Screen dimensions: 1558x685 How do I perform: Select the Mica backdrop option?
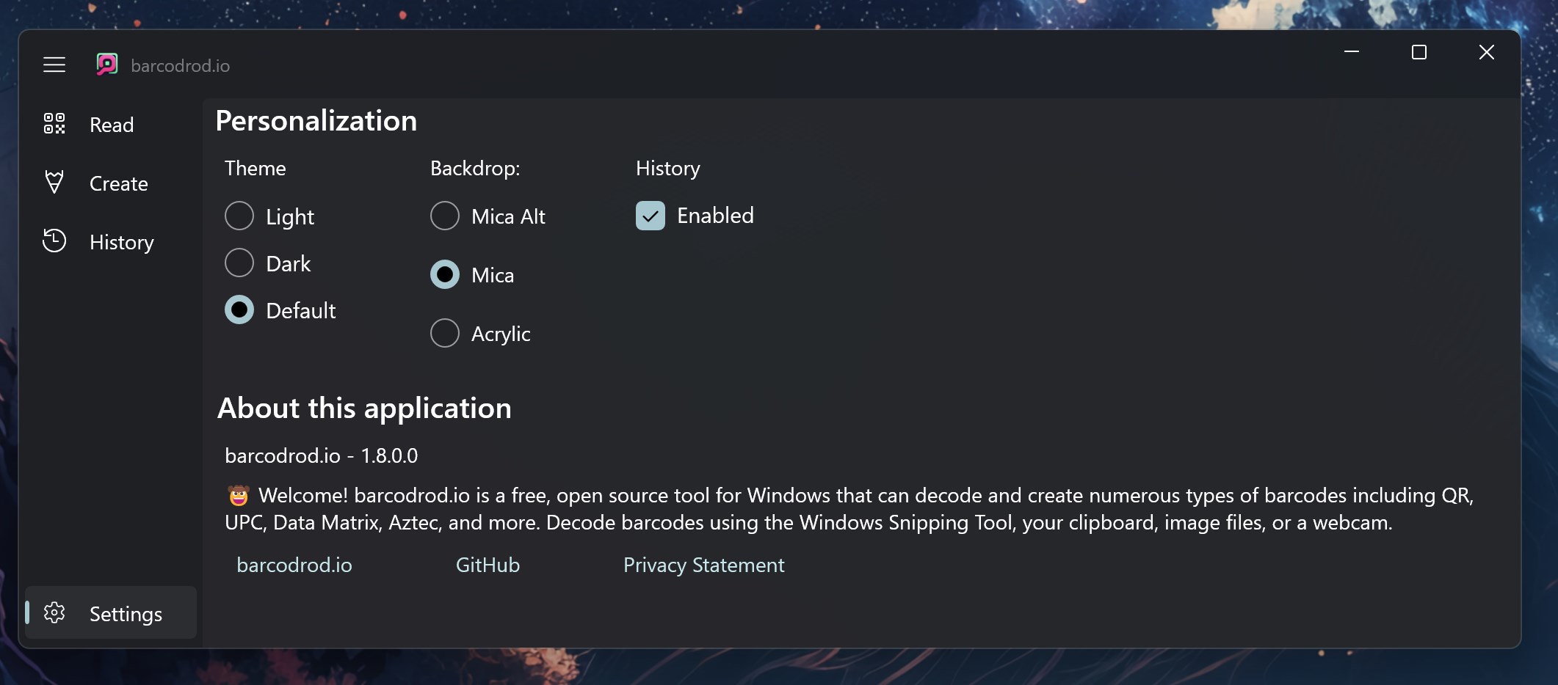445,274
